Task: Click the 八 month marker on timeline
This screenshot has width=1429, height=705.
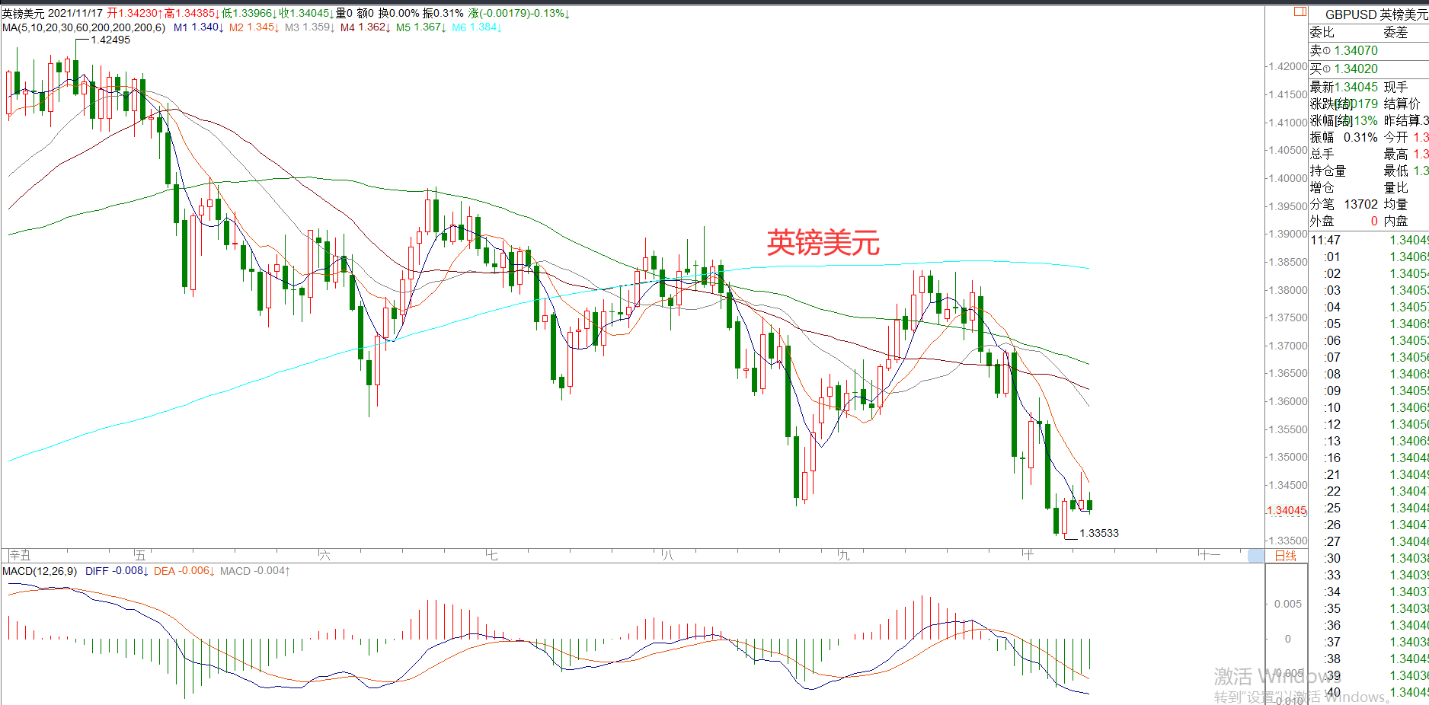Action: tap(668, 555)
